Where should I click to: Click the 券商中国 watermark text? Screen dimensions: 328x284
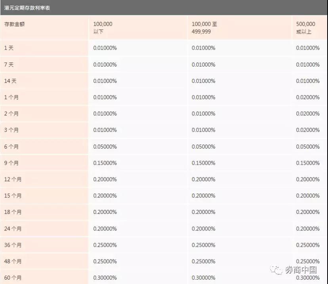(x=301, y=270)
